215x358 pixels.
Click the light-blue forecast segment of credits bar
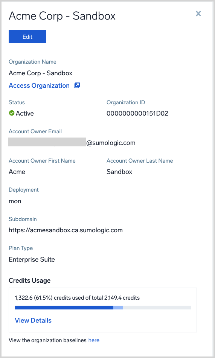[118, 308]
